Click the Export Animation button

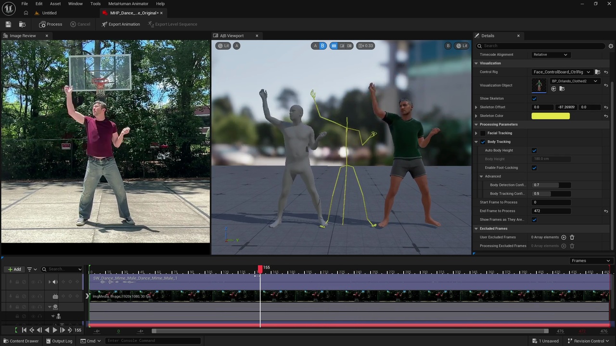[x=121, y=24]
